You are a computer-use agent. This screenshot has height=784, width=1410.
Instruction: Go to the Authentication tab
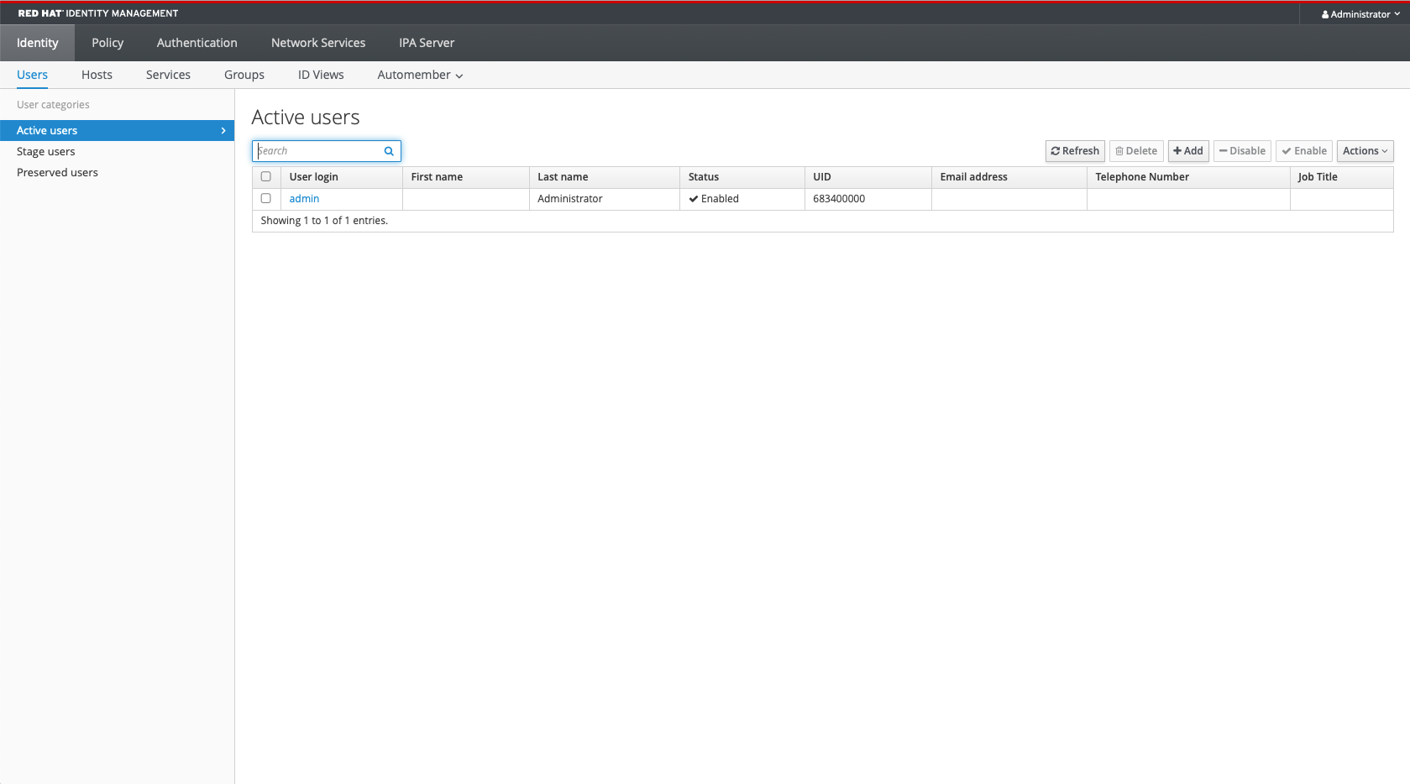197,43
